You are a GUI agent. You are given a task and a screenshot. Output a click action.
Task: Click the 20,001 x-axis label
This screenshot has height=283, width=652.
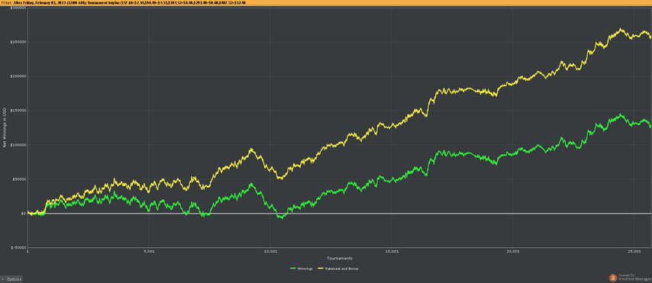point(513,252)
